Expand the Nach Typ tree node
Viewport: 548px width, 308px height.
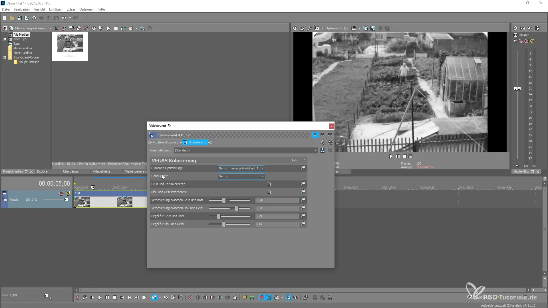pos(5,39)
